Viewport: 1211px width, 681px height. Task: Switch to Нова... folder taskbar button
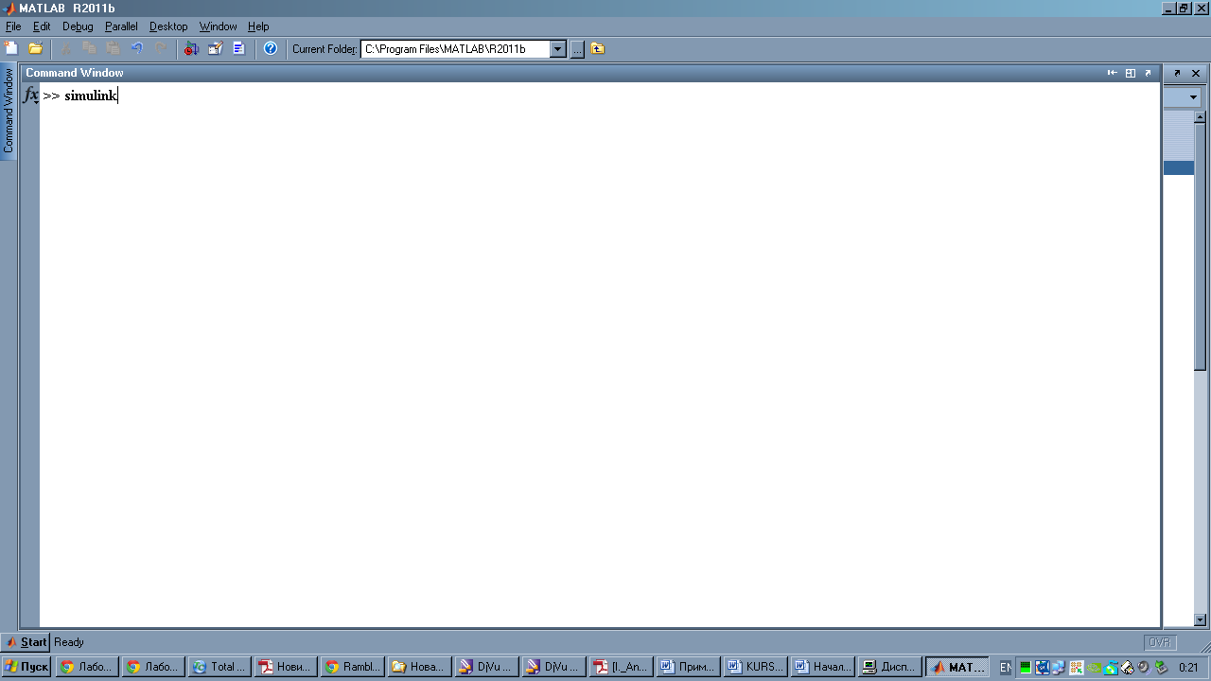(x=417, y=667)
